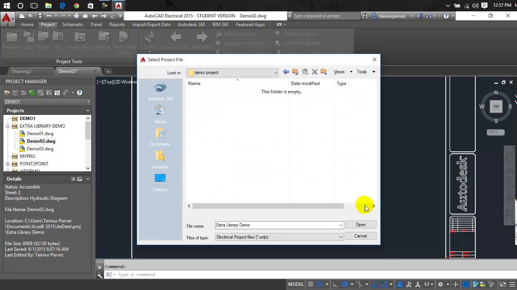The image size is (517, 290).
Task: Toggle grid display in status bar
Action: 310,284
